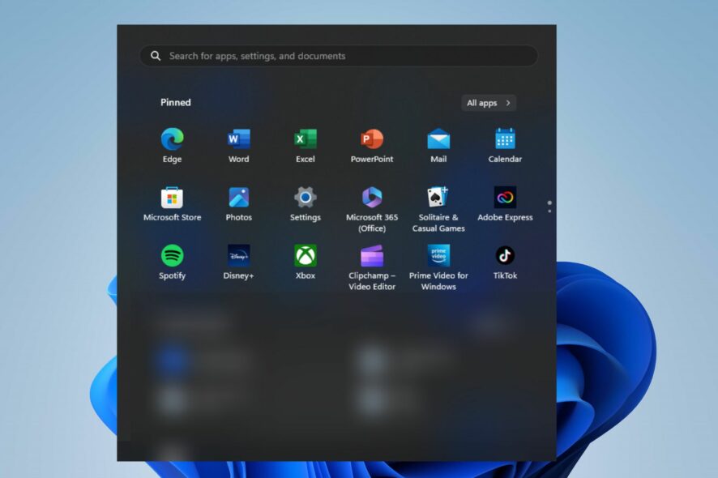The height and width of the screenshot is (478, 718).
Task: Open the Excel pinned app
Action: pos(306,146)
